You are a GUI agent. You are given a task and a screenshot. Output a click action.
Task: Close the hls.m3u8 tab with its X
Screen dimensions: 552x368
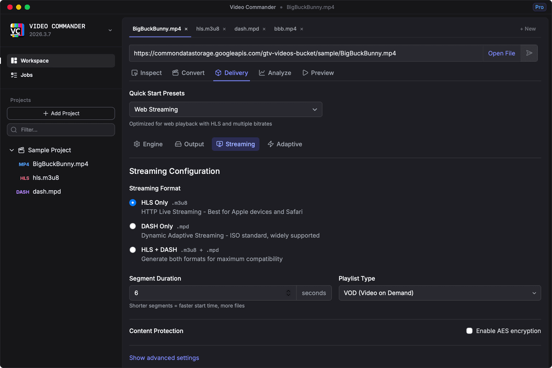224,29
